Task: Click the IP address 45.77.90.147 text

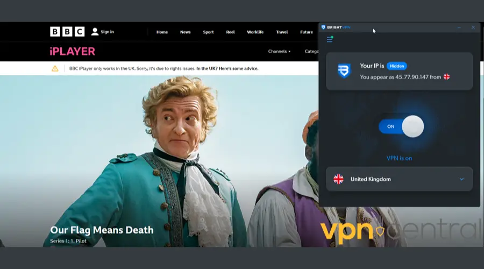Action: point(412,77)
